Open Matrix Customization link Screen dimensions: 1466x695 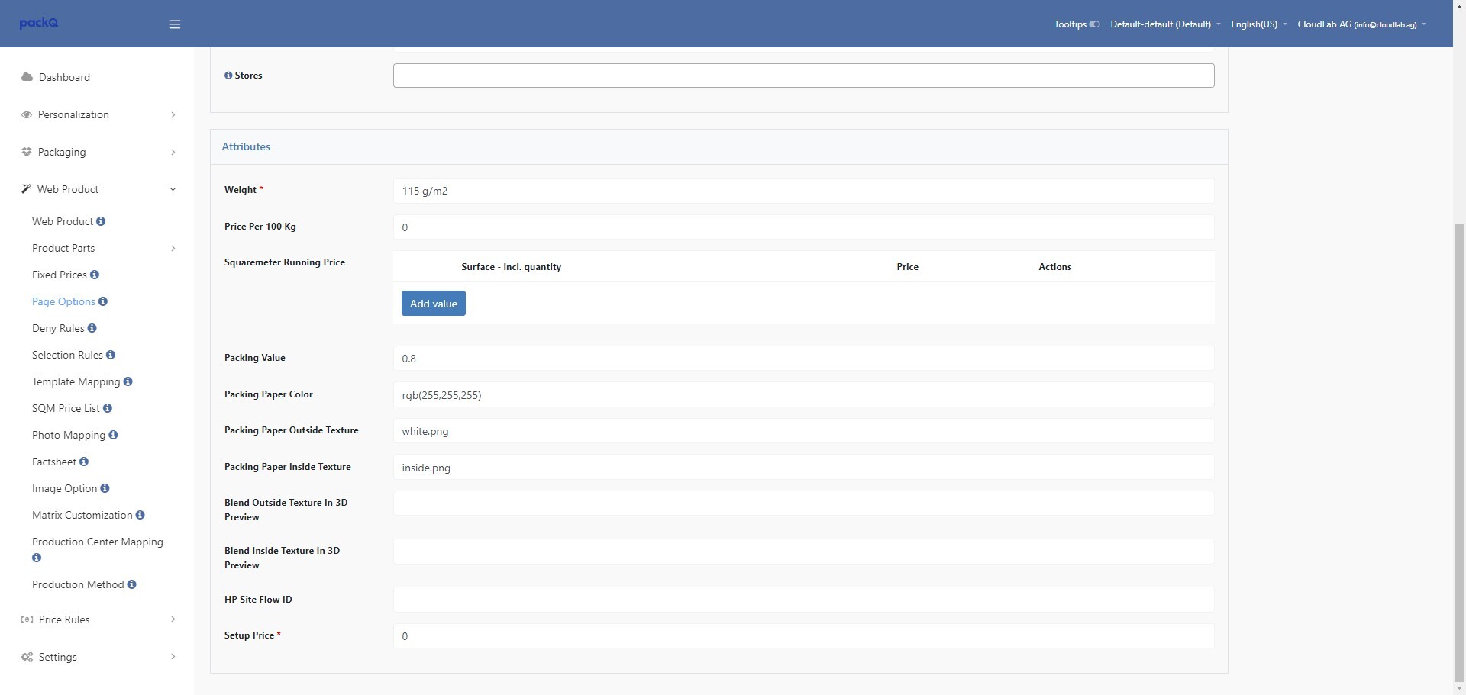coord(82,515)
